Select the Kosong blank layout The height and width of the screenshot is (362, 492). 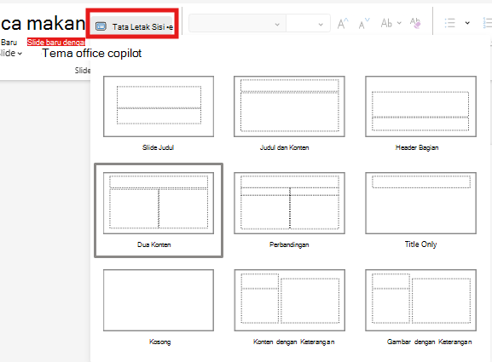pyautogui.click(x=159, y=301)
